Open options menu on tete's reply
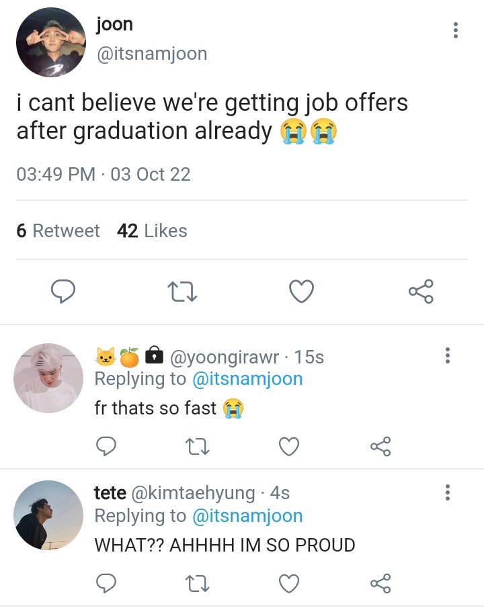 coord(448,492)
